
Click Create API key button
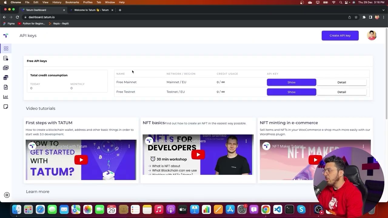(x=340, y=35)
